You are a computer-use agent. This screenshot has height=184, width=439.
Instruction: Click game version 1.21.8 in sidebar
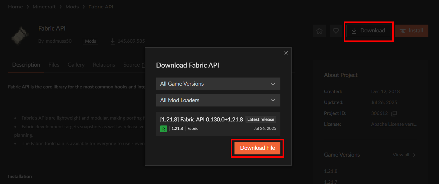pos(331,171)
